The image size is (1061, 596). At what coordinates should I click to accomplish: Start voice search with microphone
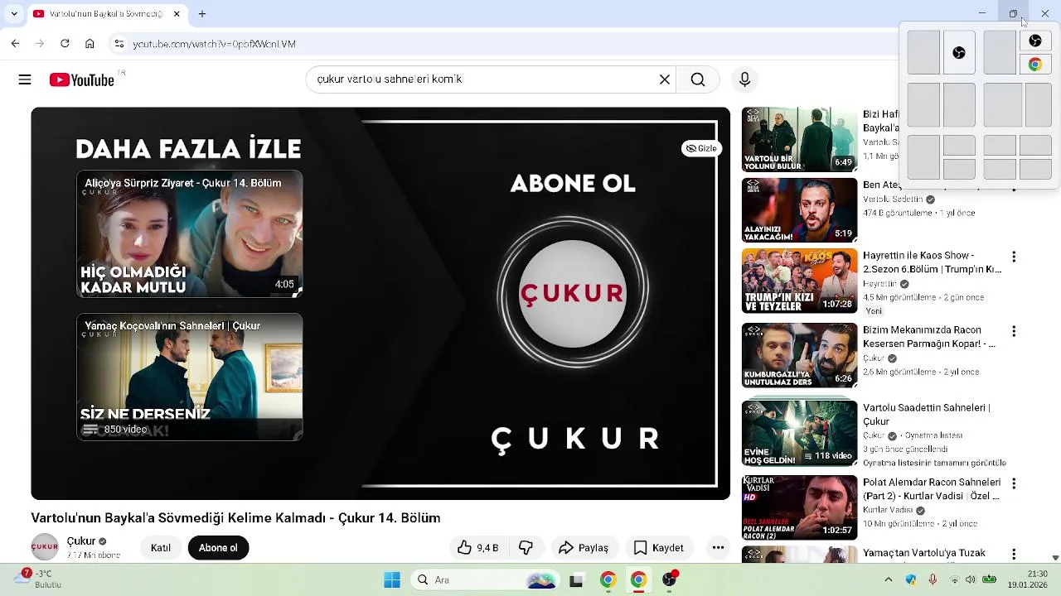744,79
